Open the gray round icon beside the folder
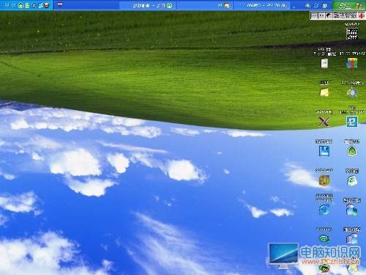 [x=352, y=92]
